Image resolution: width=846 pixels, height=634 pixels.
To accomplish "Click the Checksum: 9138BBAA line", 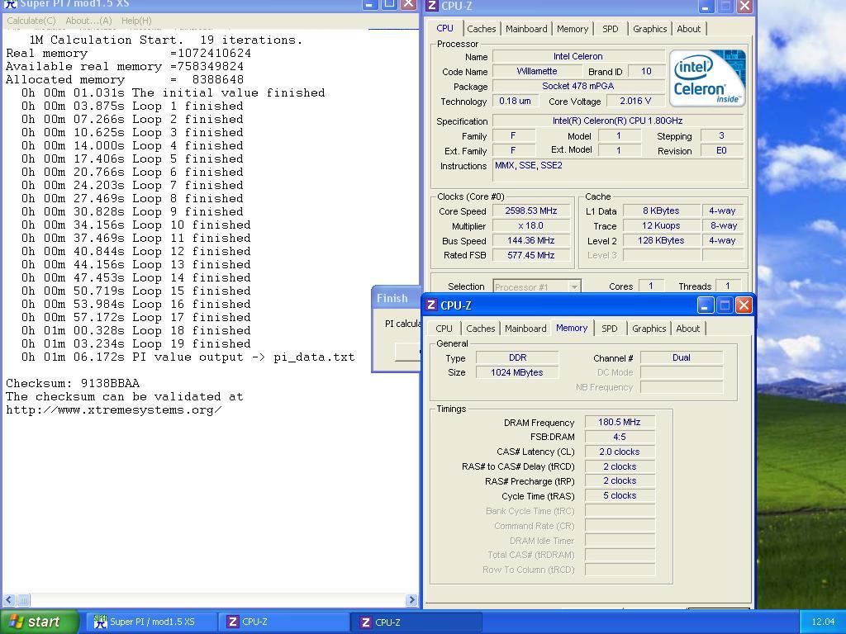I will point(73,383).
